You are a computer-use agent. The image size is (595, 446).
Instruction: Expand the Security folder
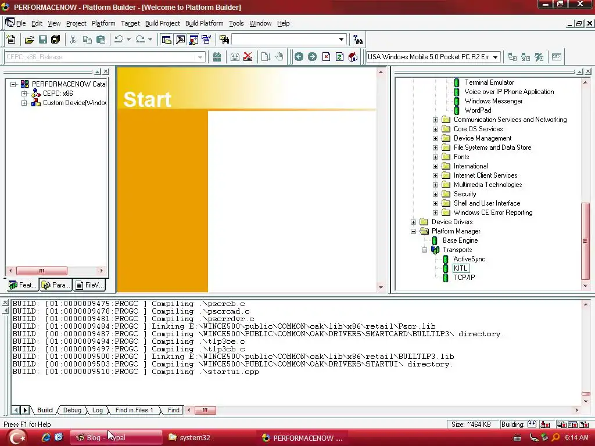(435, 194)
